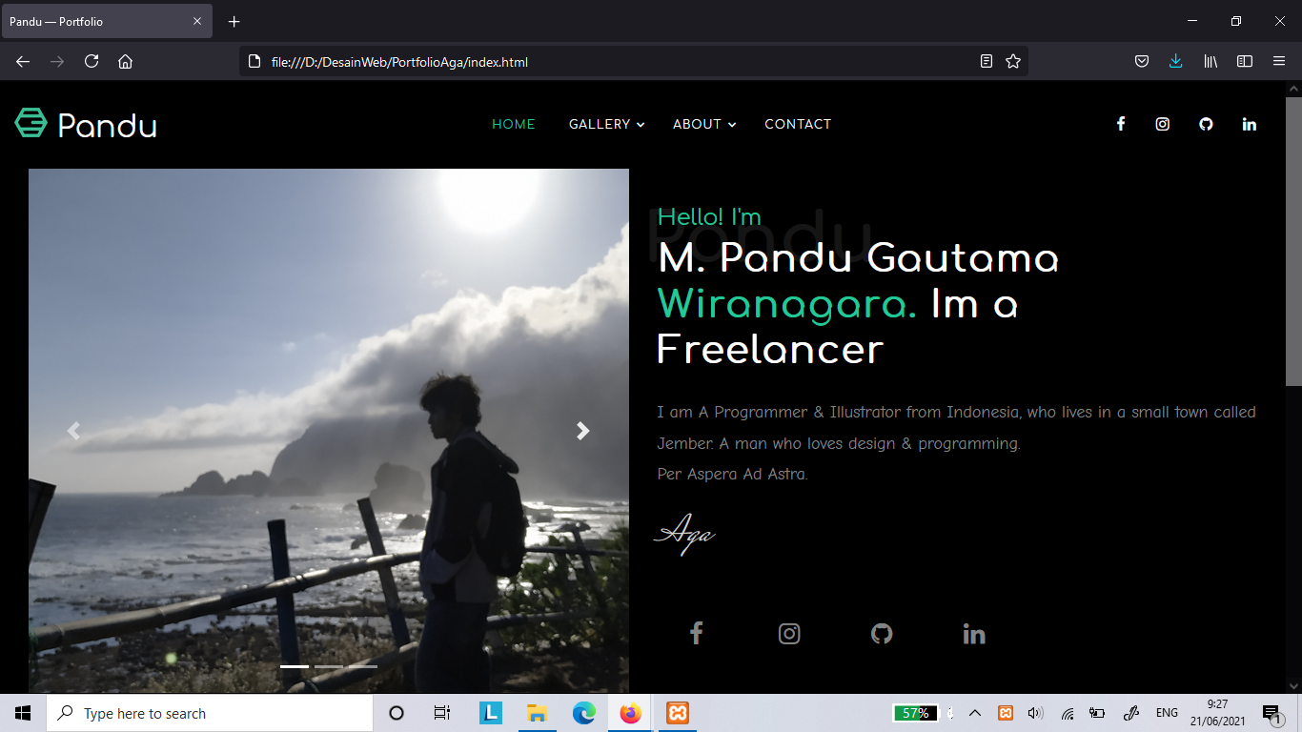Select the second carousel slide indicator
Viewport: 1302px width, 732px height.
(329, 666)
